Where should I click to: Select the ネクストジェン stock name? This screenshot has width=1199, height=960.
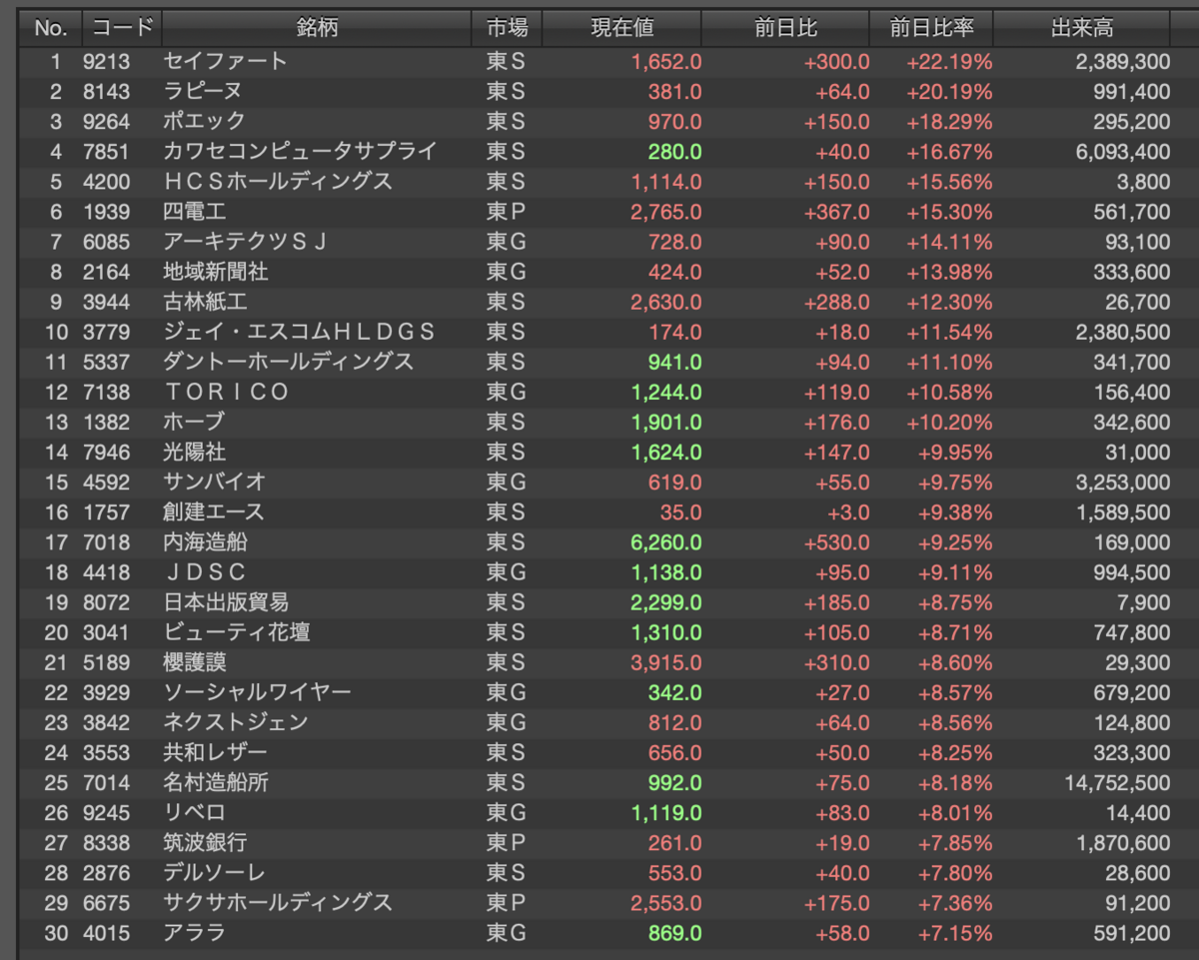(x=236, y=722)
